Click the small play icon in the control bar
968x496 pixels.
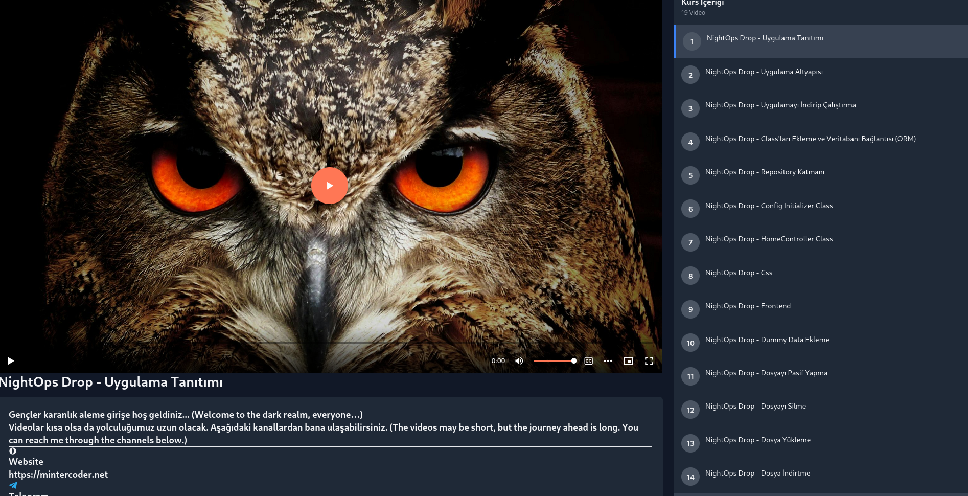pyautogui.click(x=11, y=361)
